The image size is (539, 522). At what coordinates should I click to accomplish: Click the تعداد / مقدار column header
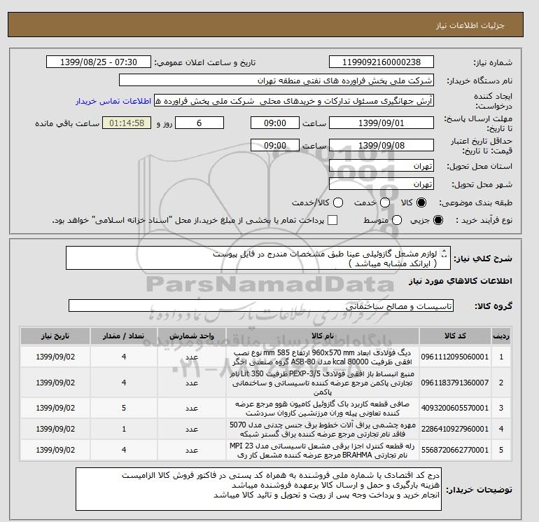[124, 336]
